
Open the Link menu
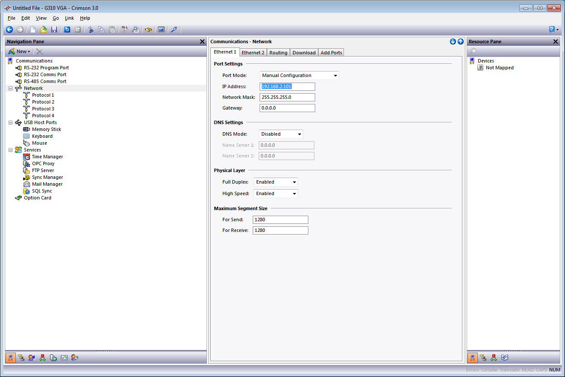[x=69, y=18]
